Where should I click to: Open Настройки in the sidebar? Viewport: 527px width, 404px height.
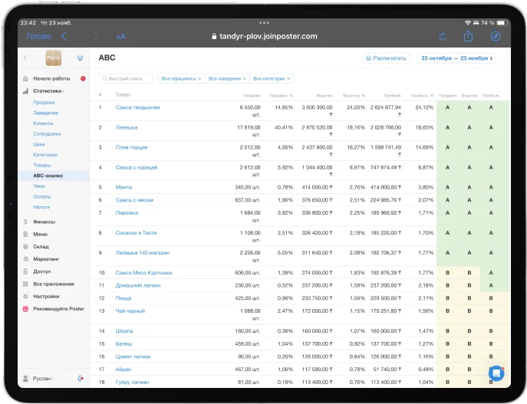[45, 296]
